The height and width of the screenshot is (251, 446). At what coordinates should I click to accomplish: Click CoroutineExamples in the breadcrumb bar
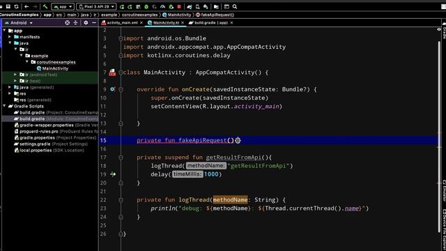[19, 15]
